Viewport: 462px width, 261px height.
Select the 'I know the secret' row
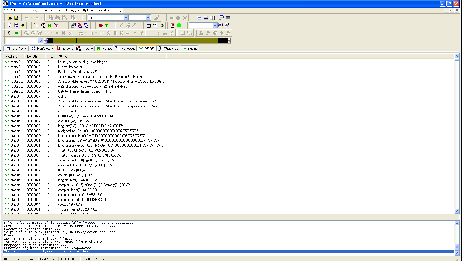229,67
